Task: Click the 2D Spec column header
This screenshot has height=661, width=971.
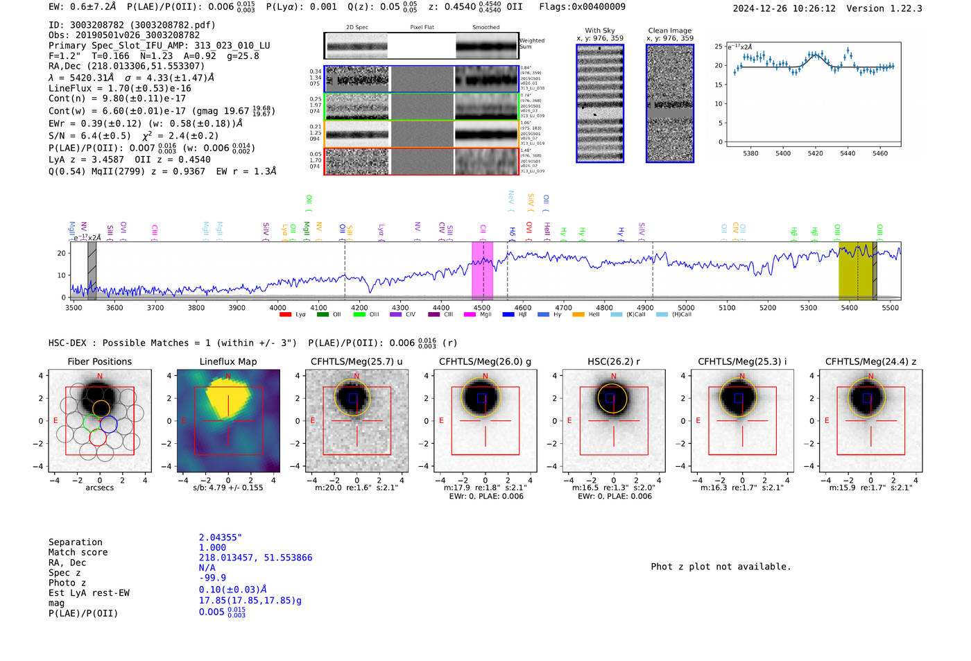Action: (357, 27)
